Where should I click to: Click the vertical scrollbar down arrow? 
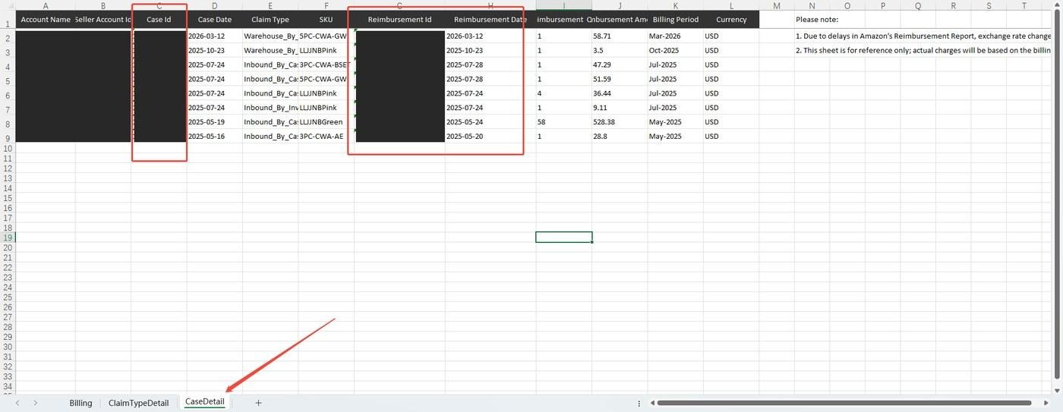[1058, 390]
